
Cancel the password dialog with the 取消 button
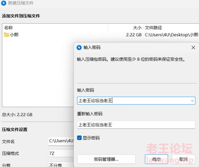point(183,159)
